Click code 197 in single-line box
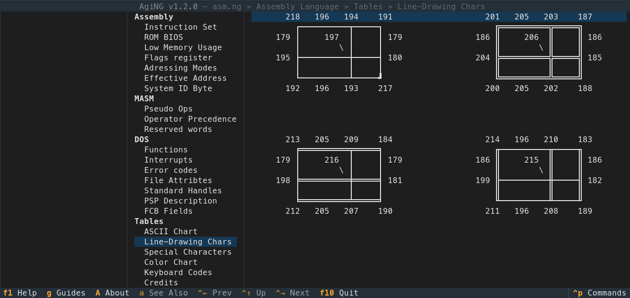The image size is (630, 298). [332, 37]
